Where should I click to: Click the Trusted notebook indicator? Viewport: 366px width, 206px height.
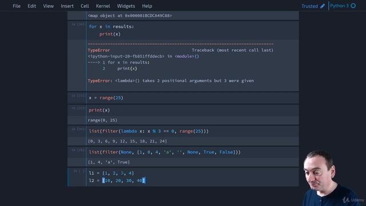[309, 6]
